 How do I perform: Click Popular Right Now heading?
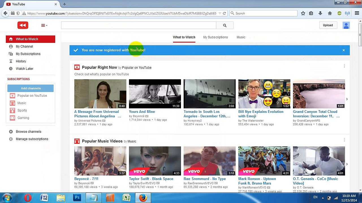pos(100,67)
